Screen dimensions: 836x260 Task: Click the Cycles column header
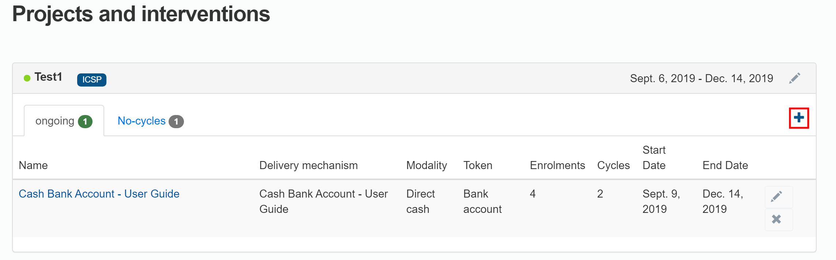613,165
